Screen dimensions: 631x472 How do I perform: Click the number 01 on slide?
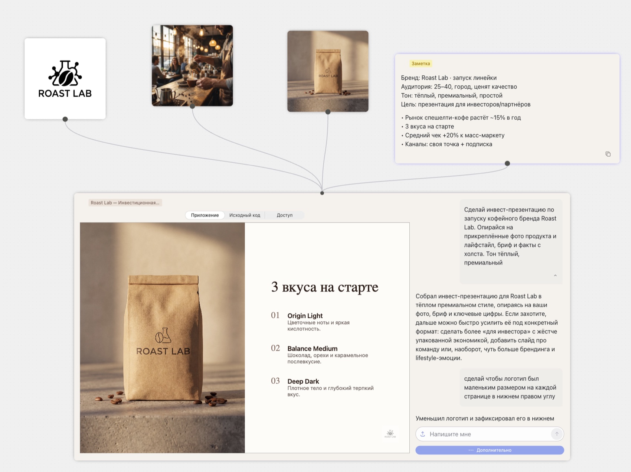[275, 315]
